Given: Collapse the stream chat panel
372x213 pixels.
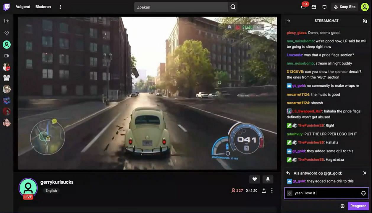Looking at the screenshot, I should coord(288,21).
